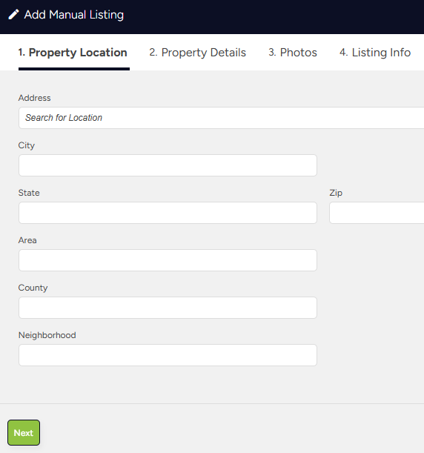Open the Property Details tab
Viewport: 424px width, 453px height.
click(198, 53)
